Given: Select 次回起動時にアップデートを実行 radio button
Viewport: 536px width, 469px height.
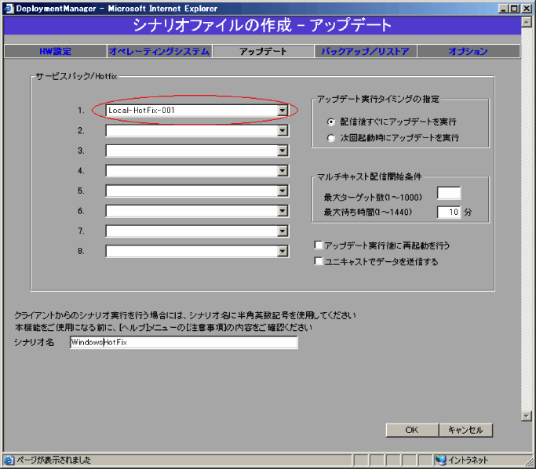Looking at the screenshot, I should pos(330,138).
